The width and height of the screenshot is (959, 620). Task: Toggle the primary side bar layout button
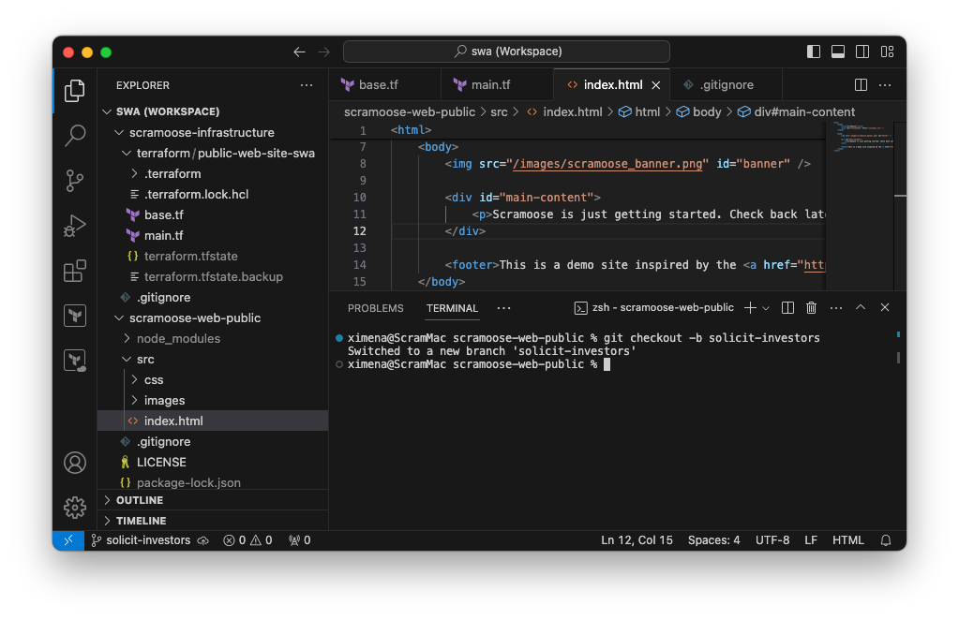coord(814,52)
